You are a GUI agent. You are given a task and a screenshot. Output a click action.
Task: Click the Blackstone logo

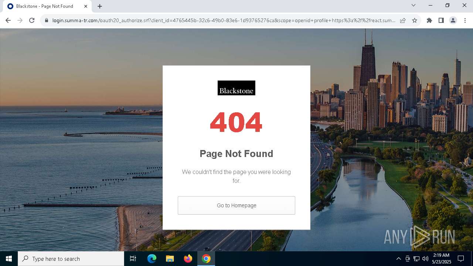coord(236,88)
